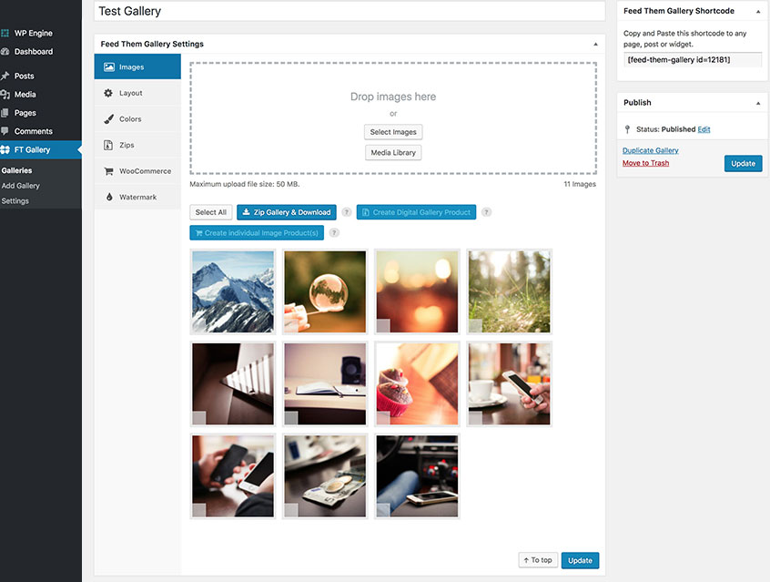Click Update button in Publish box
The height and width of the screenshot is (582, 770).
point(743,164)
